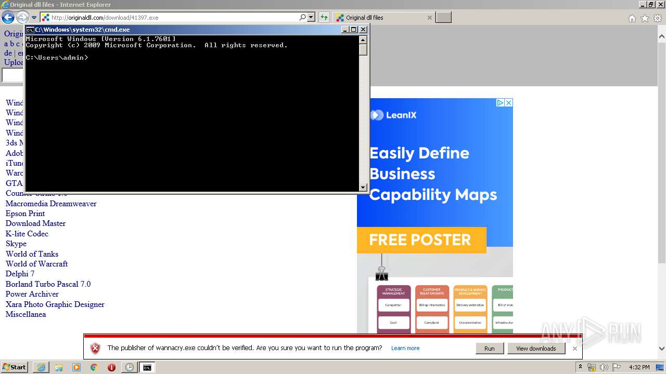Screen dimensions: 666x374
Task: Open the Borland Turbo Pascal 7.0 link
Action: click(48, 284)
